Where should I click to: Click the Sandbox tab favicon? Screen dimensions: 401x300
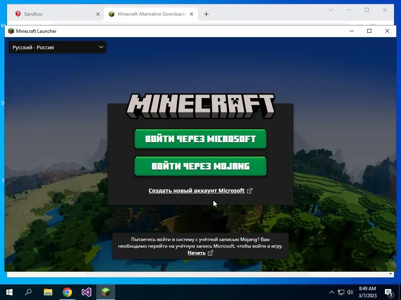[18, 14]
